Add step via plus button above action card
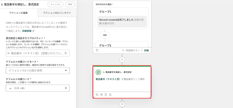 [x=122, y=60]
